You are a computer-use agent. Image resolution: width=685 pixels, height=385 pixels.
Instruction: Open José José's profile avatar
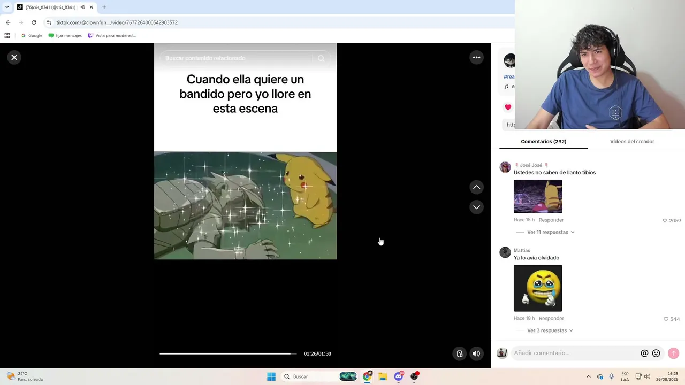[x=505, y=167]
